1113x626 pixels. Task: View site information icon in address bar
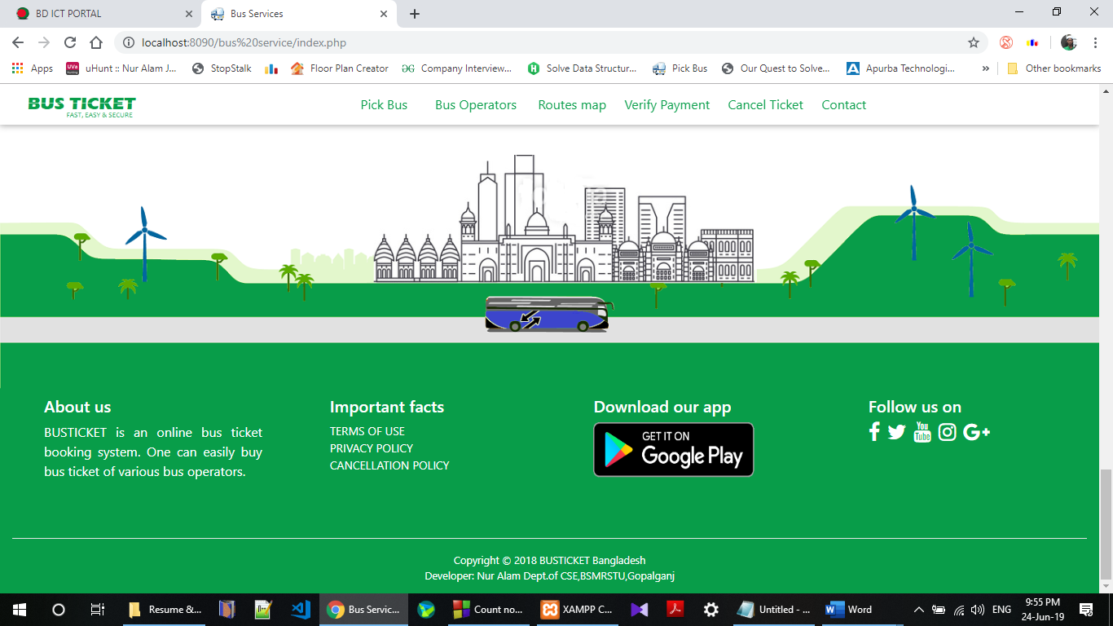[x=129, y=42]
